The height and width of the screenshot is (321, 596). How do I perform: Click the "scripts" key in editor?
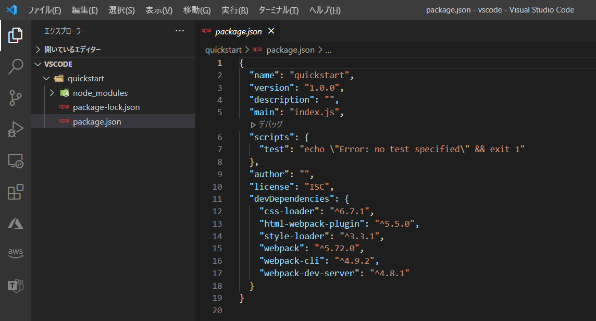coord(272,137)
